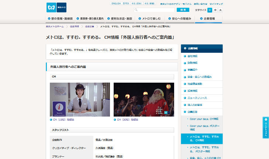Click クリエイティブ・ディレクター row label

click(x=69, y=148)
